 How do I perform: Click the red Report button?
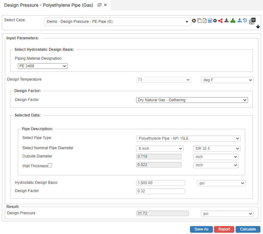point(224,229)
